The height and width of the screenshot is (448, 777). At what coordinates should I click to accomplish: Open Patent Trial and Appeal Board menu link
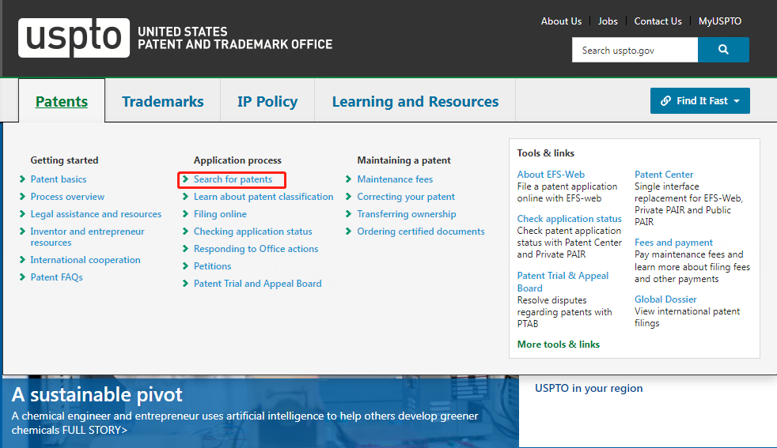point(258,283)
